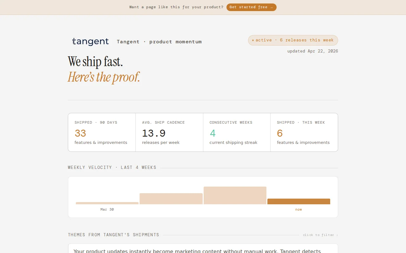Click the Get started free button
406x253 pixels.
click(x=251, y=7)
